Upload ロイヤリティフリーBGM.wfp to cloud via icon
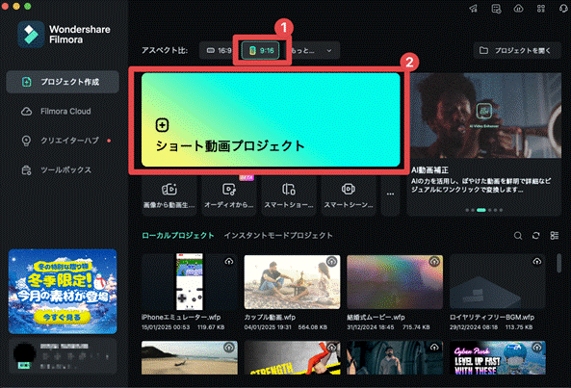Screen dimensions: 571x388 pos(537,261)
